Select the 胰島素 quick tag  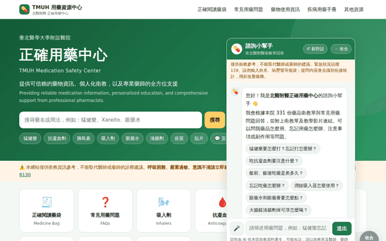click(x=83, y=139)
